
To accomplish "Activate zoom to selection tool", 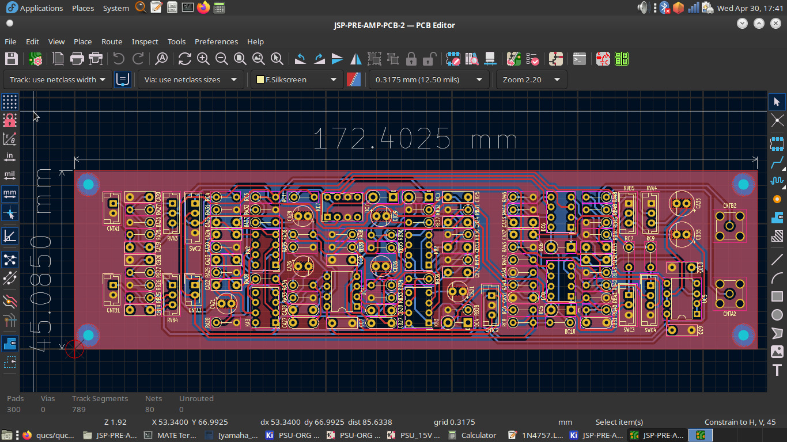I will [277, 59].
